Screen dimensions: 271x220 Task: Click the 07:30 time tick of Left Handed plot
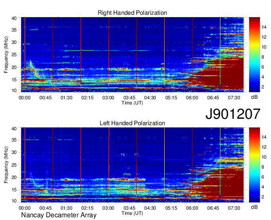pos(234,208)
